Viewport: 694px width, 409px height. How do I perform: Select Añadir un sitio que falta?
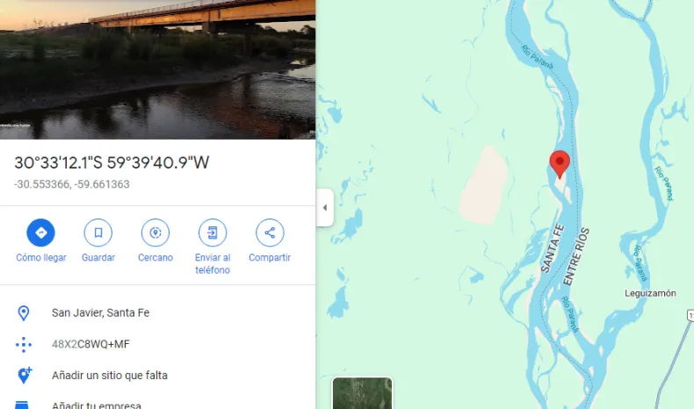click(x=109, y=376)
